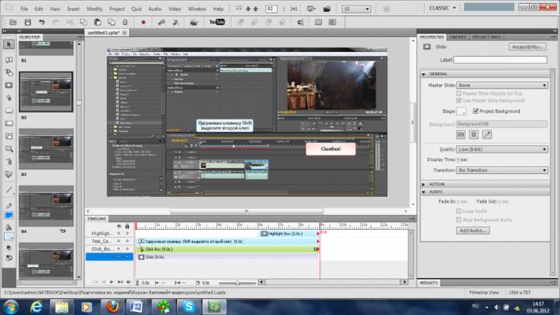The image size is (560, 315).
Task: Toggle visibility of the Highlight Box layer
Action: point(119,233)
